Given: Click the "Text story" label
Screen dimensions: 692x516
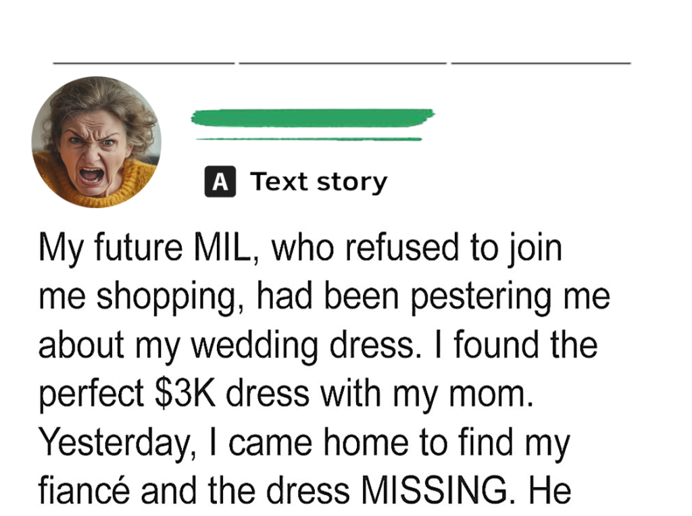Looking at the screenshot, I should point(318,182).
